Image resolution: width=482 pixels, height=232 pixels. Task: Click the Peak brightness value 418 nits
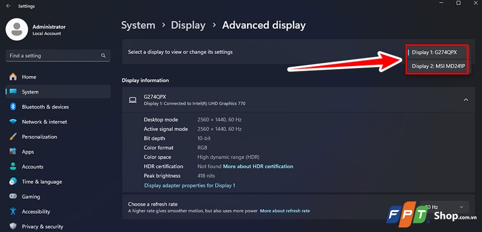[206, 176]
